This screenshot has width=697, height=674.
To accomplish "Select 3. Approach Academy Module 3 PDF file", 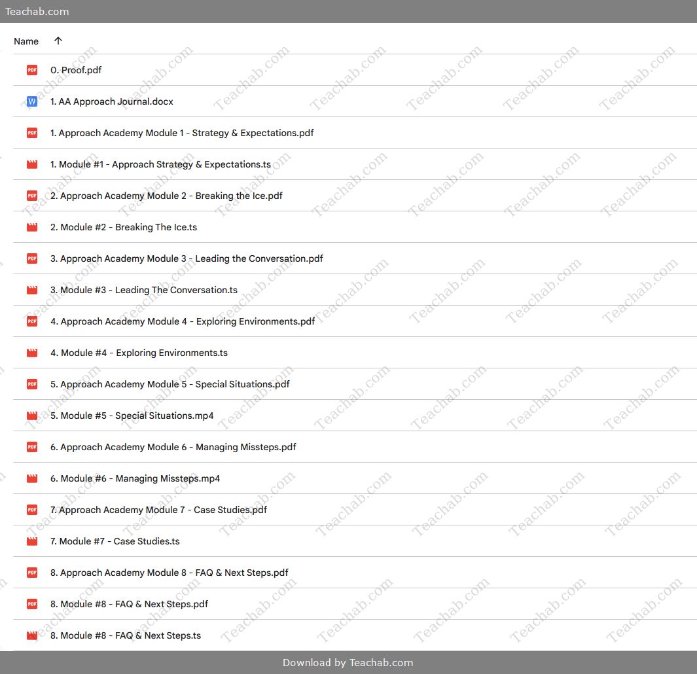I will [187, 258].
